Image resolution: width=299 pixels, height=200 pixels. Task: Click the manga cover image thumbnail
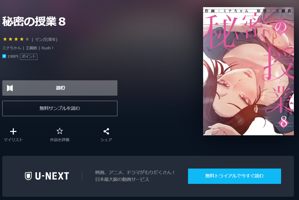(x=248, y=71)
